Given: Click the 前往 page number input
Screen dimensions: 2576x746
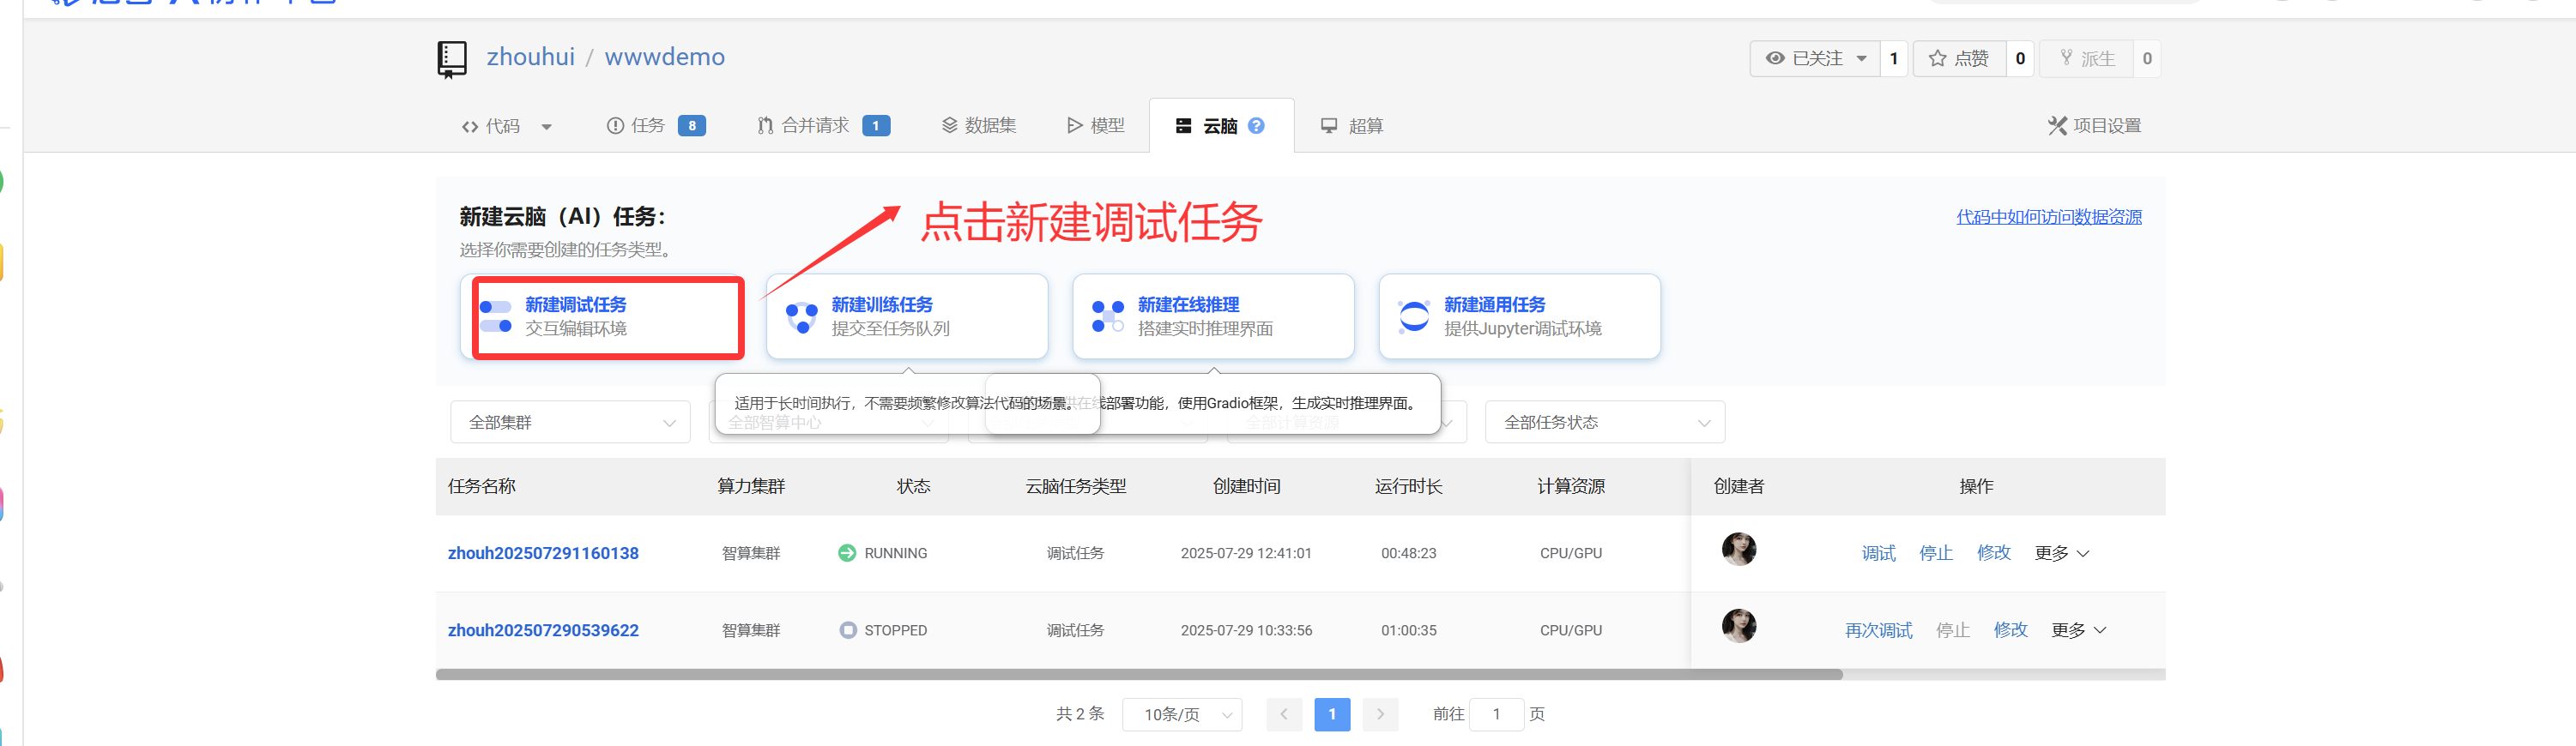Looking at the screenshot, I should (x=1496, y=714).
